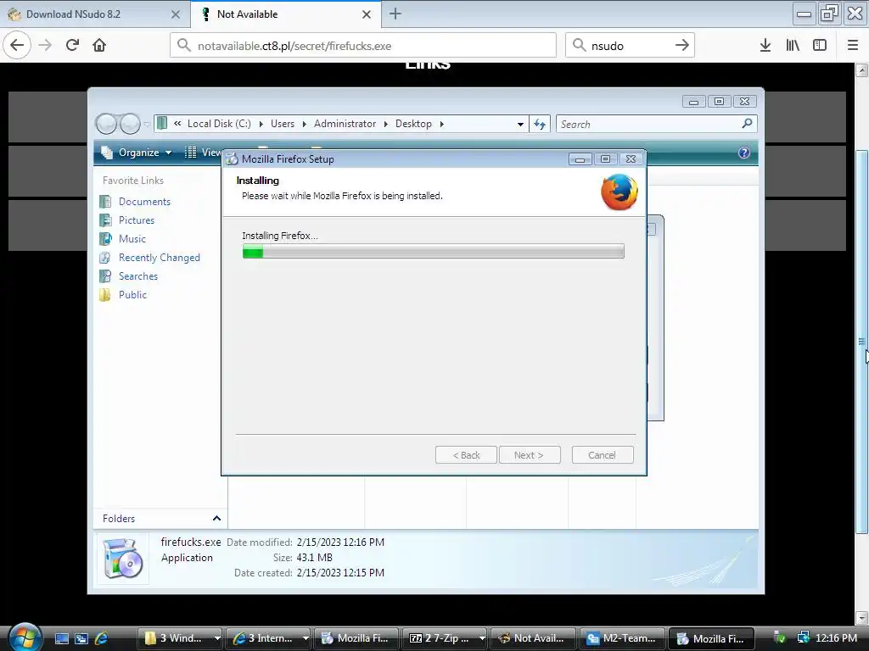Open the Firefox downloads panel
This screenshot has height=651, width=869.
pos(765,46)
